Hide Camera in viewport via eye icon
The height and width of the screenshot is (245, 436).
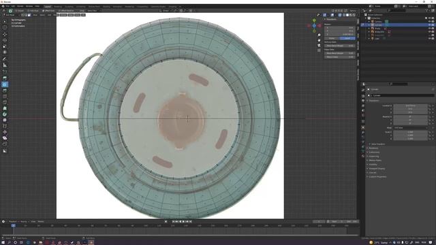click(429, 21)
